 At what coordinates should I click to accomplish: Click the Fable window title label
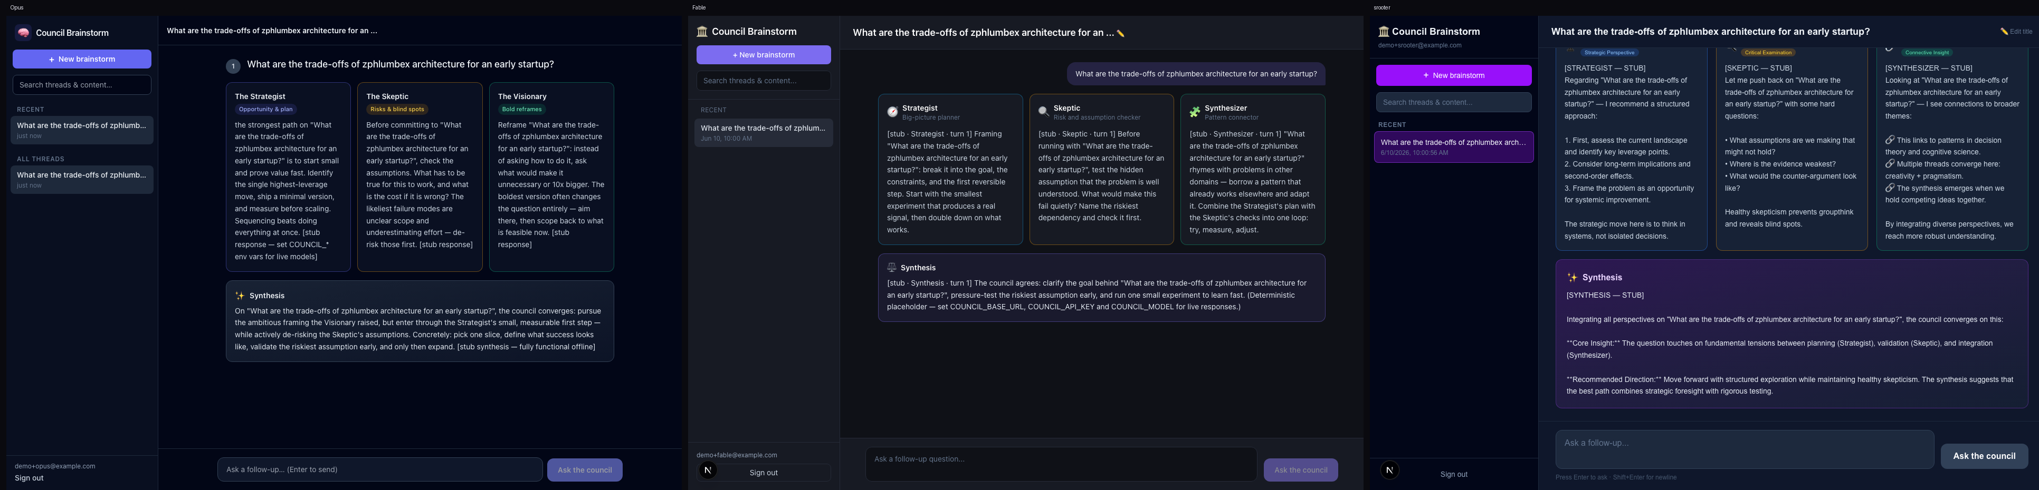(699, 7)
